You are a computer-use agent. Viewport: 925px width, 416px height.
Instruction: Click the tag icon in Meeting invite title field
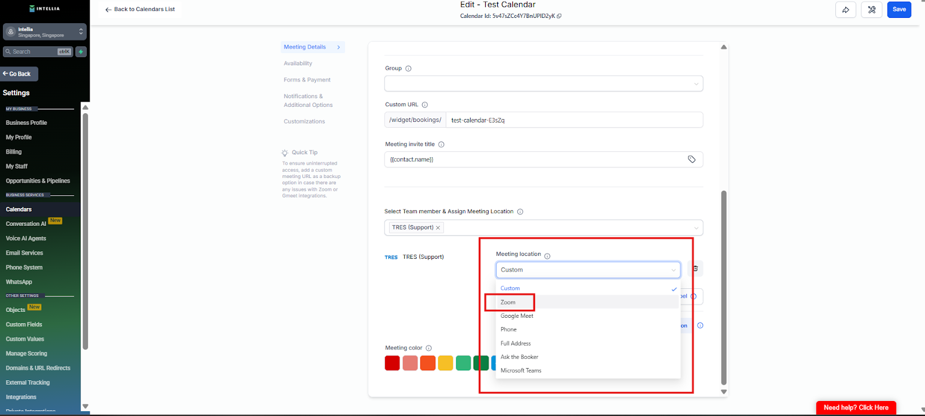[691, 159]
